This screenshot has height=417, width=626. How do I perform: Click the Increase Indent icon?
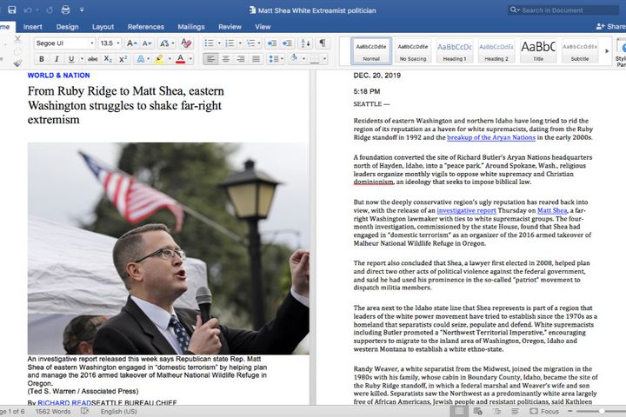pyautogui.click(x=287, y=43)
